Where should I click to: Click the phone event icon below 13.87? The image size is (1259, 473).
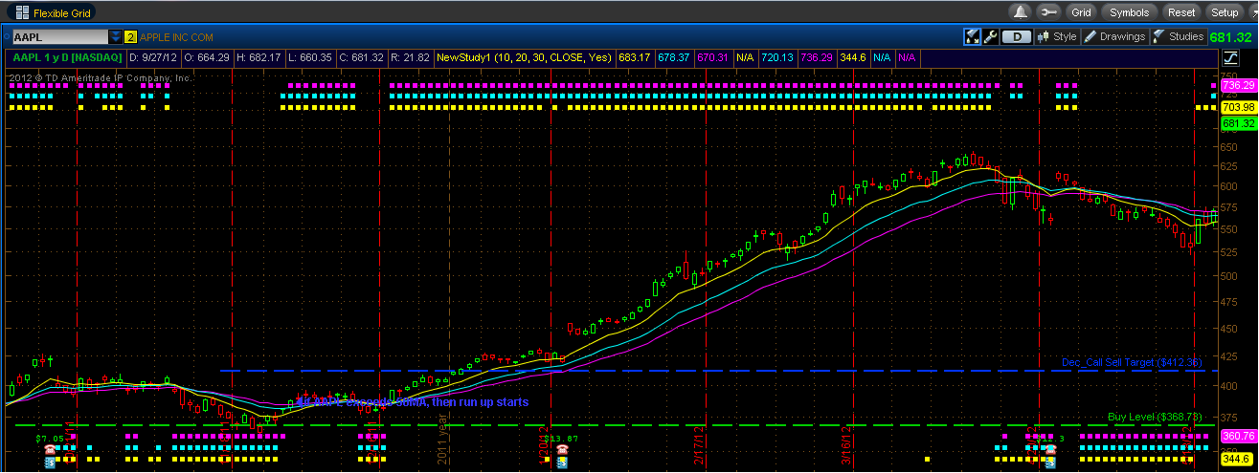pos(562,449)
